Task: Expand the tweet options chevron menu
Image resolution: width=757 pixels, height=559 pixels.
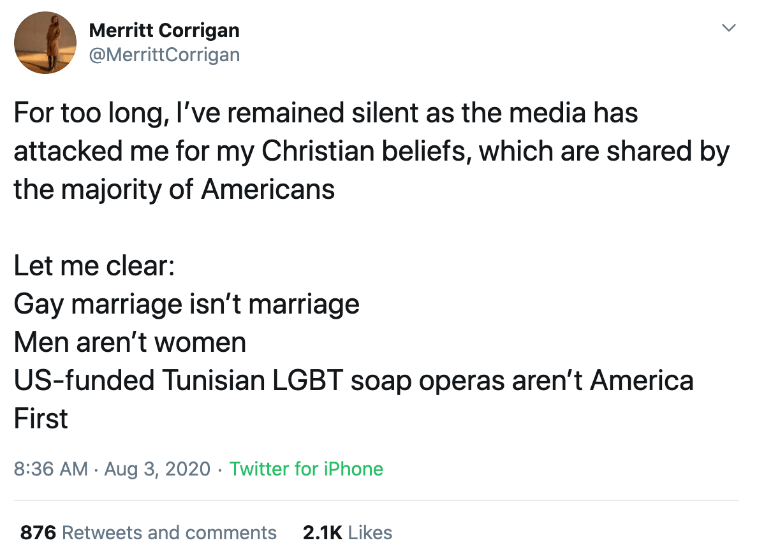Action: pos(728,28)
